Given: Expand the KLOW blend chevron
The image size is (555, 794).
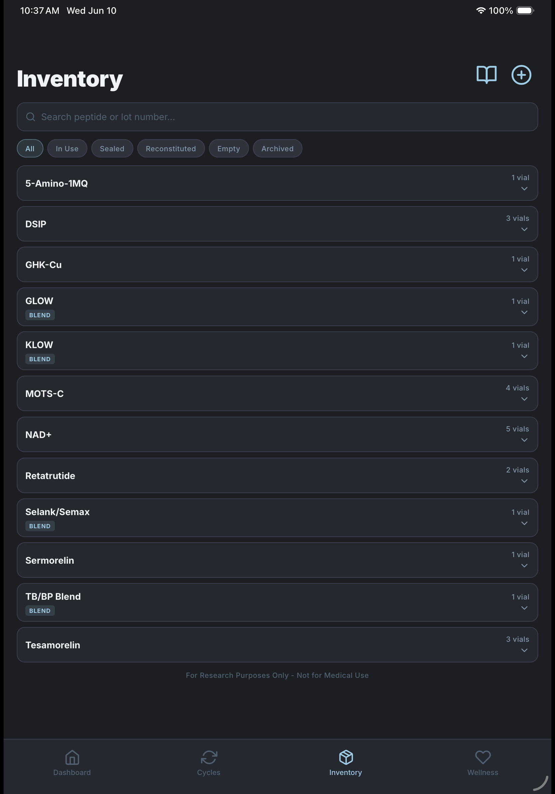Looking at the screenshot, I should click(524, 356).
